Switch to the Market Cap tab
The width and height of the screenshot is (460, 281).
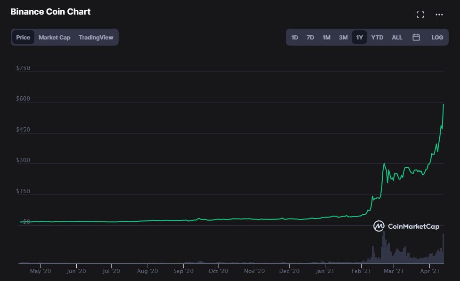point(55,38)
